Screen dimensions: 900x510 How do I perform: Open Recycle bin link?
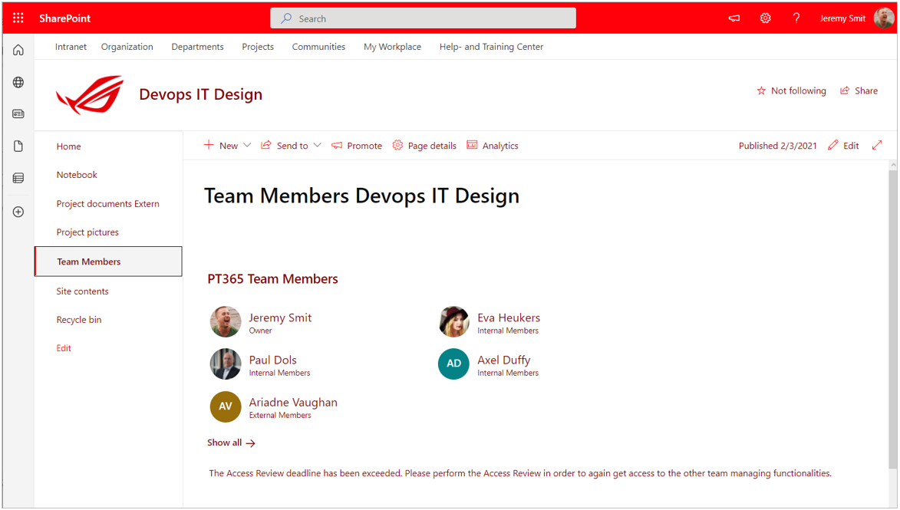pyautogui.click(x=78, y=320)
